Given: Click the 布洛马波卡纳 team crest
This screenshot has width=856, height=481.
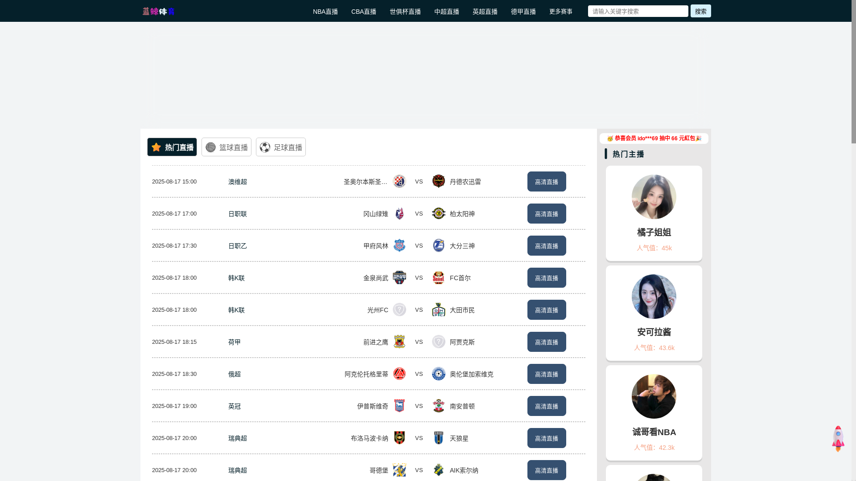Looking at the screenshot, I should click(x=399, y=438).
